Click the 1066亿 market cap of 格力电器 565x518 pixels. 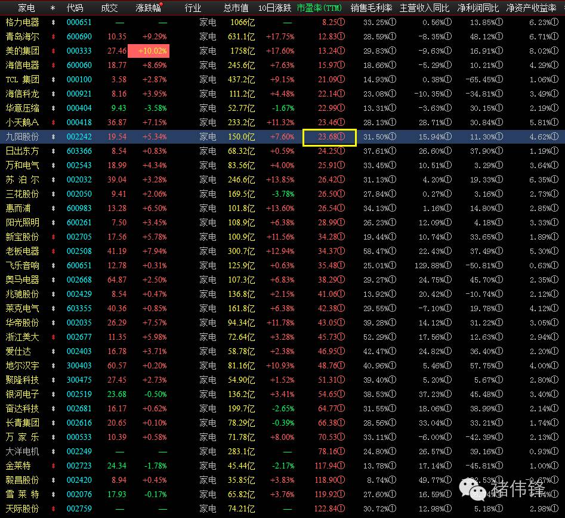click(x=242, y=22)
